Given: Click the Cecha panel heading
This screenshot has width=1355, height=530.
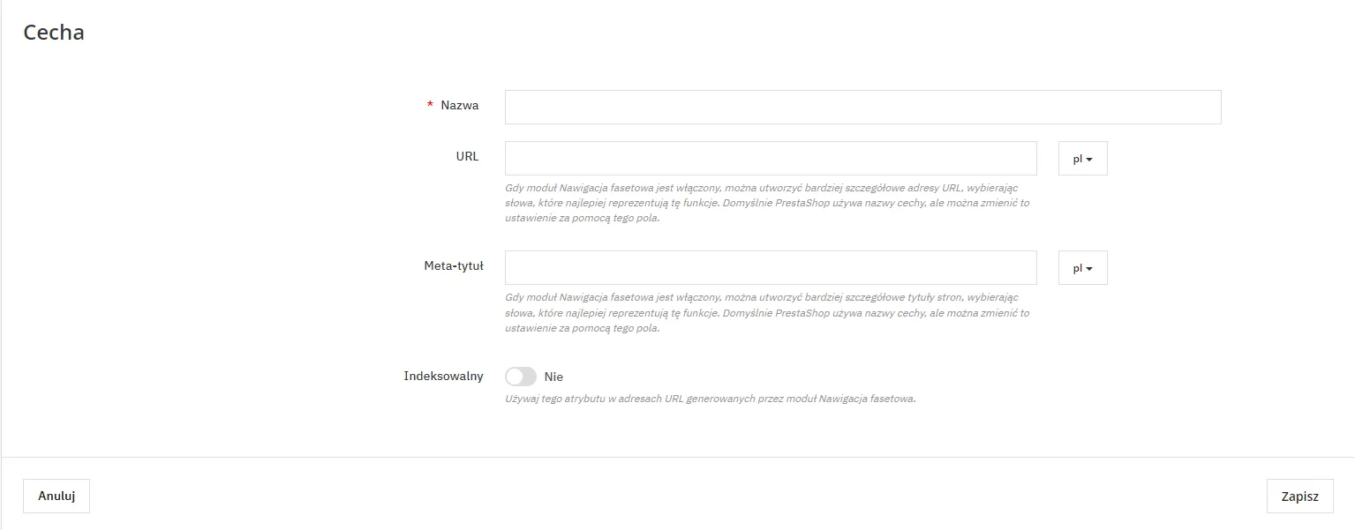Looking at the screenshot, I should 54,33.
